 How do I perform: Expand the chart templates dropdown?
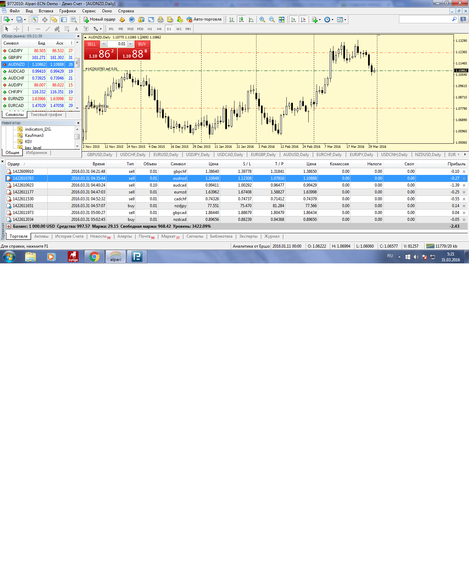[342, 20]
